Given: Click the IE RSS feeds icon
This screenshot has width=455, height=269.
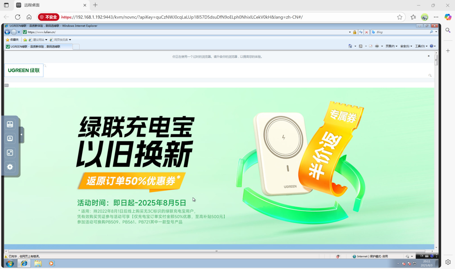Looking at the screenshot, I should point(360,46).
